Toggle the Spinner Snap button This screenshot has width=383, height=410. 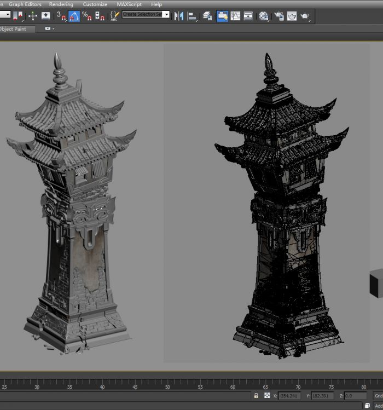tap(100, 16)
